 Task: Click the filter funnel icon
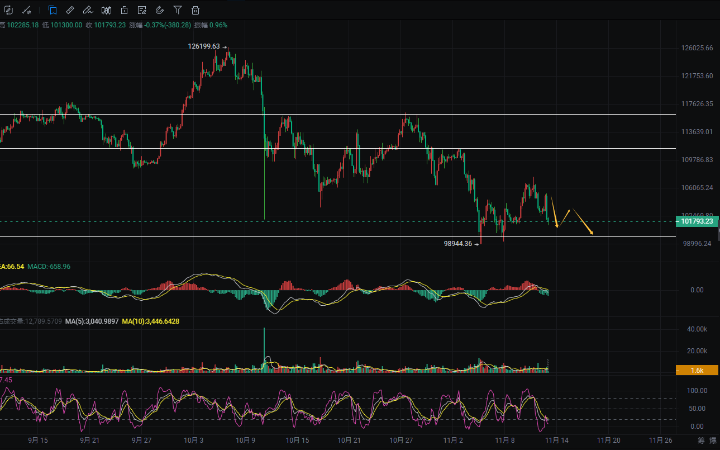point(178,10)
